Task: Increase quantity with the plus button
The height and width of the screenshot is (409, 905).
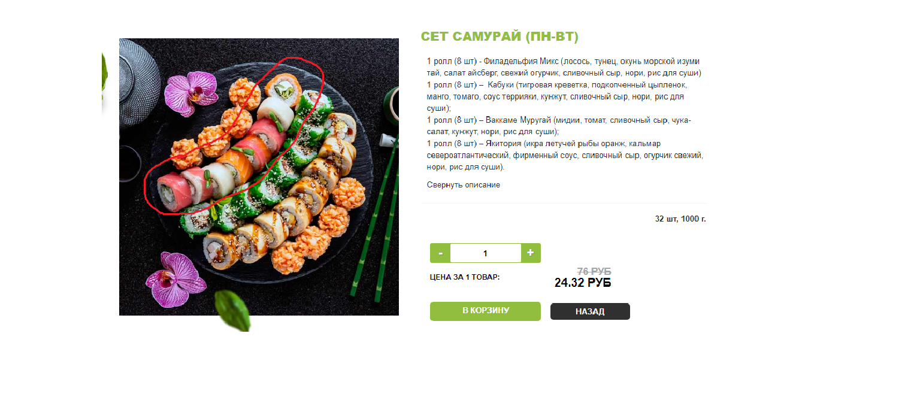Action: click(x=531, y=253)
